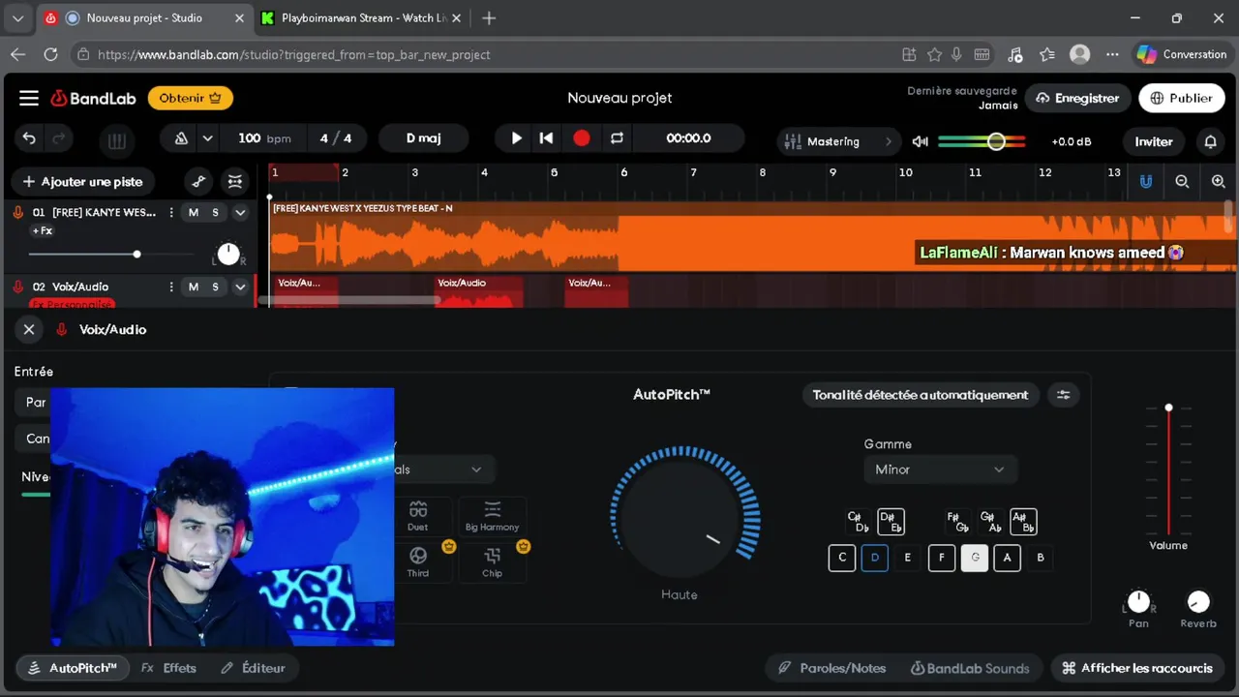The width and height of the screenshot is (1239, 697).
Task: Click Afficher les raccourcis
Action: pyautogui.click(x=1137, y=668)
